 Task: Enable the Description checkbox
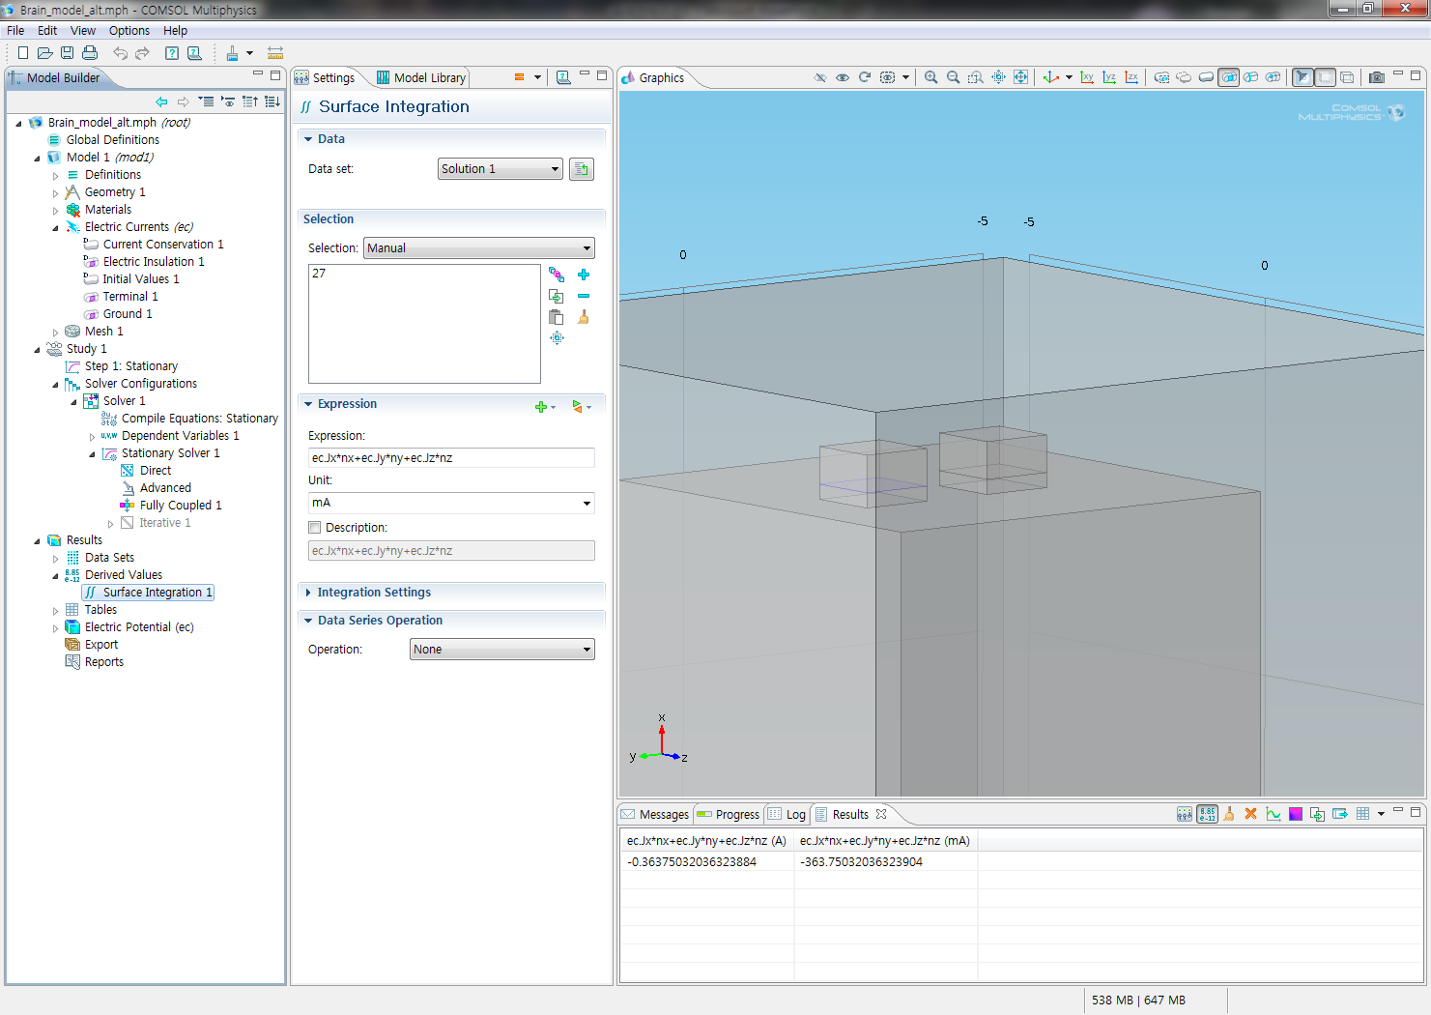(x=315, y=528)
